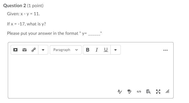Expand the dropdown arrow beside Underline
Viewport: 189px width, 103px height.
click(x=115, y=50)
